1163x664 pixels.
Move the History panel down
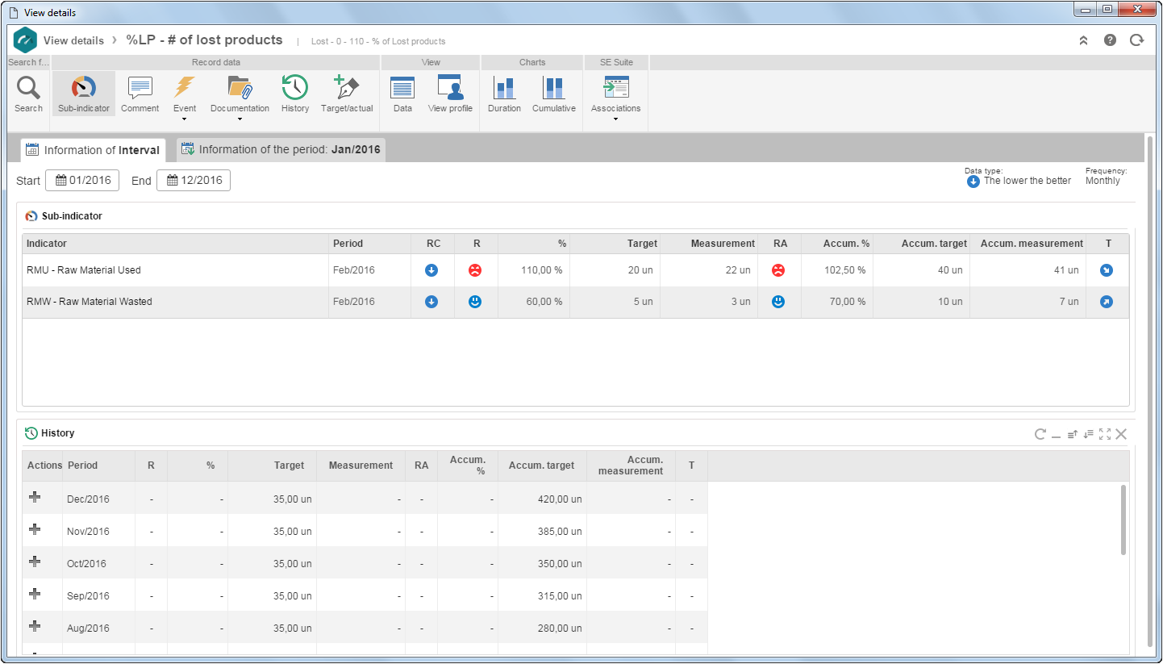pyautogui.click(x=1089, y=434)
